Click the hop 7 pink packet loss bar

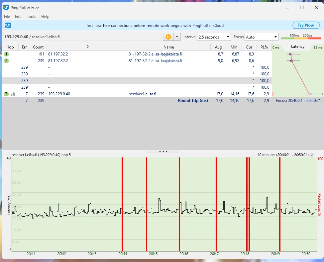point(272,94)
